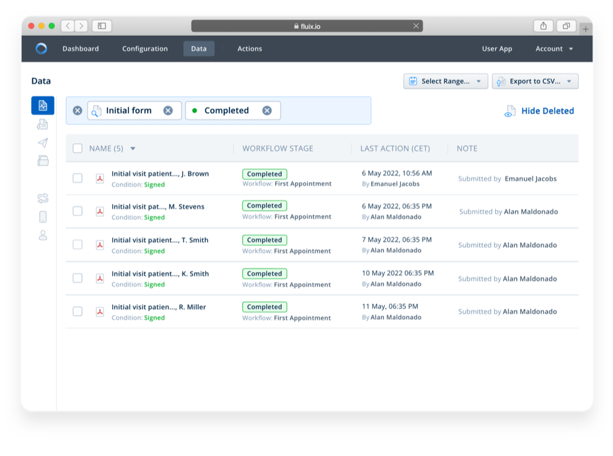
Task: Open the Export to CSV dropdown
Action: pos(535,81)
